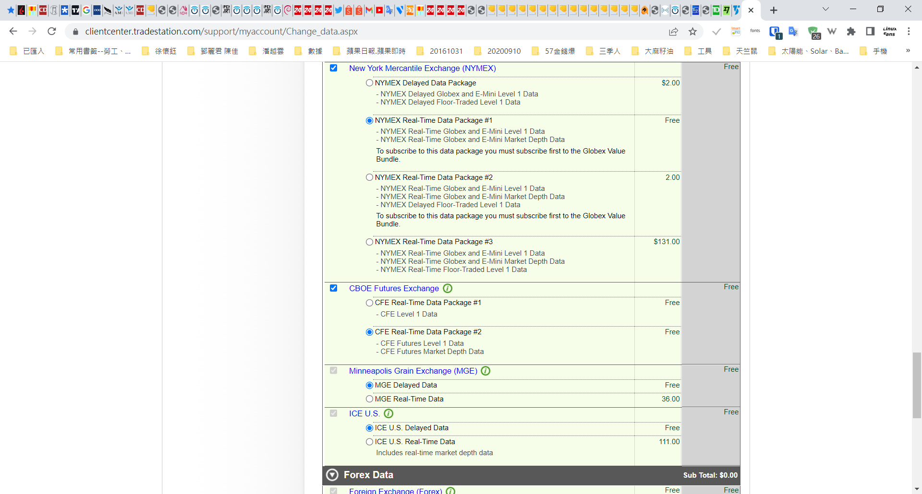The height and width of the screenshot is (494, 922).
Task: Switch to the Google tab
Action: pos(86,10)
